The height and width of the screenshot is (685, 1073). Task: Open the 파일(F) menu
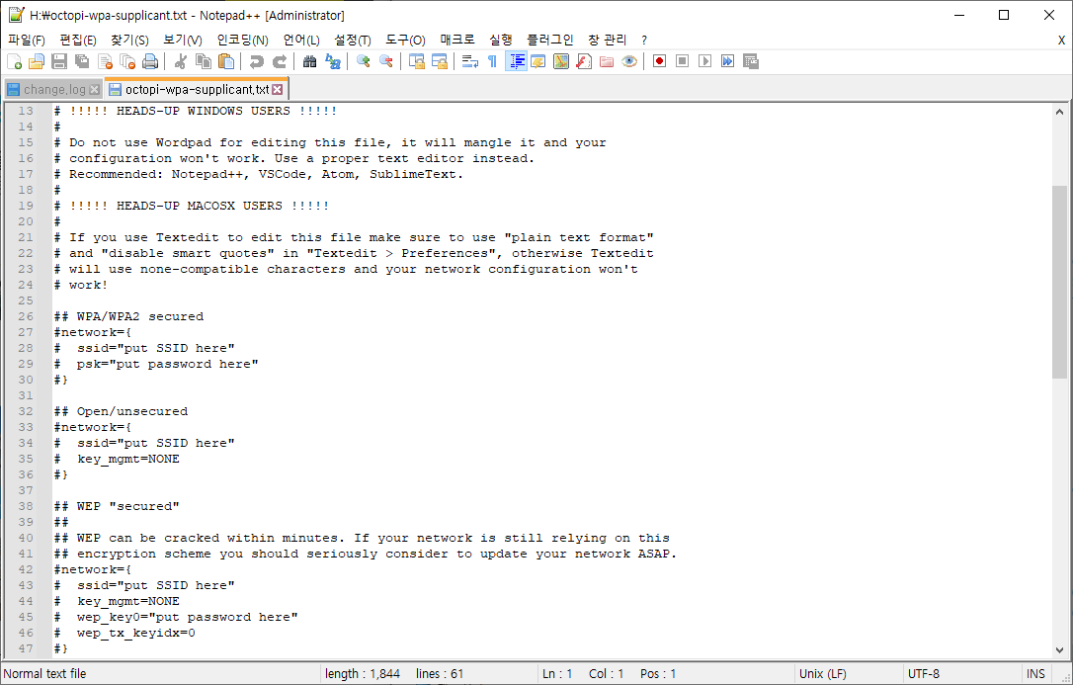pos(26,40)
